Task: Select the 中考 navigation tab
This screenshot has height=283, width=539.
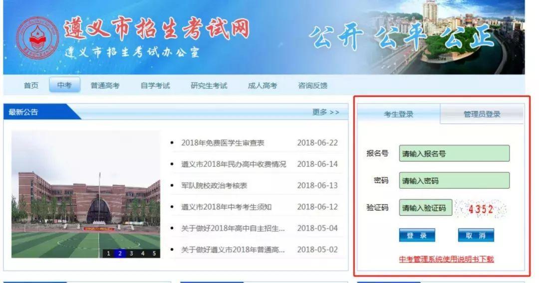Action: [64, 86]
